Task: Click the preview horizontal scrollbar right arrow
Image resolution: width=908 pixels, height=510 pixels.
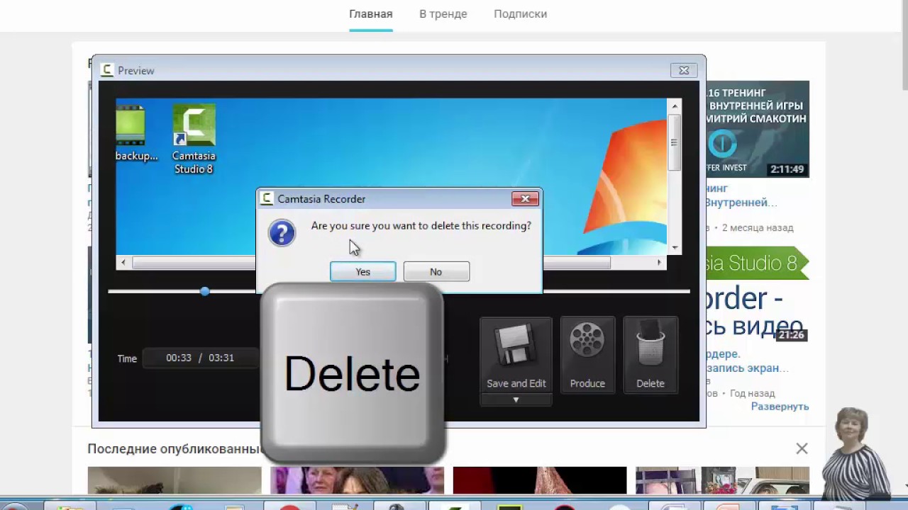Action: point(659,262)
